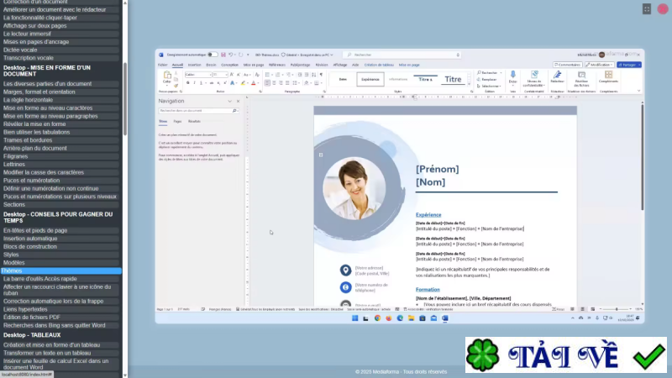Click the clear formatting icon
Viewport: 672px width, 378px height.
click(x=257, y=75)
